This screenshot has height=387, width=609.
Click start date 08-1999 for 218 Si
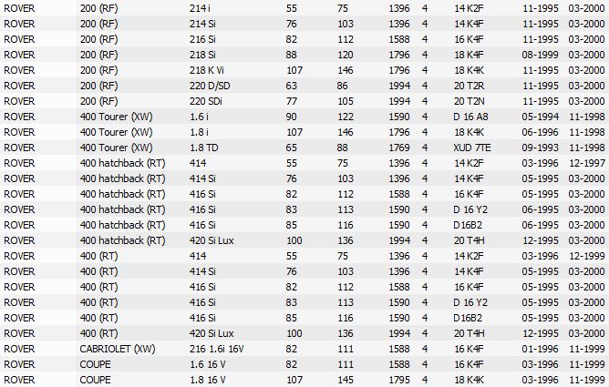point(540,55)
